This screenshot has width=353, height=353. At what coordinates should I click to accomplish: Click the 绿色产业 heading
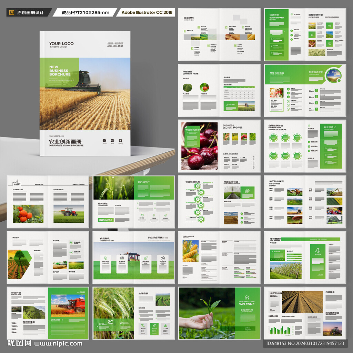click(x=16, y=293)
